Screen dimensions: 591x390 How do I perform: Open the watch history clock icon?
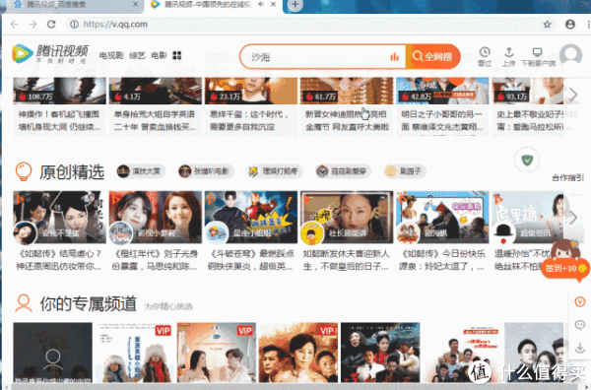pyautogui.click(x=485, y=52)
